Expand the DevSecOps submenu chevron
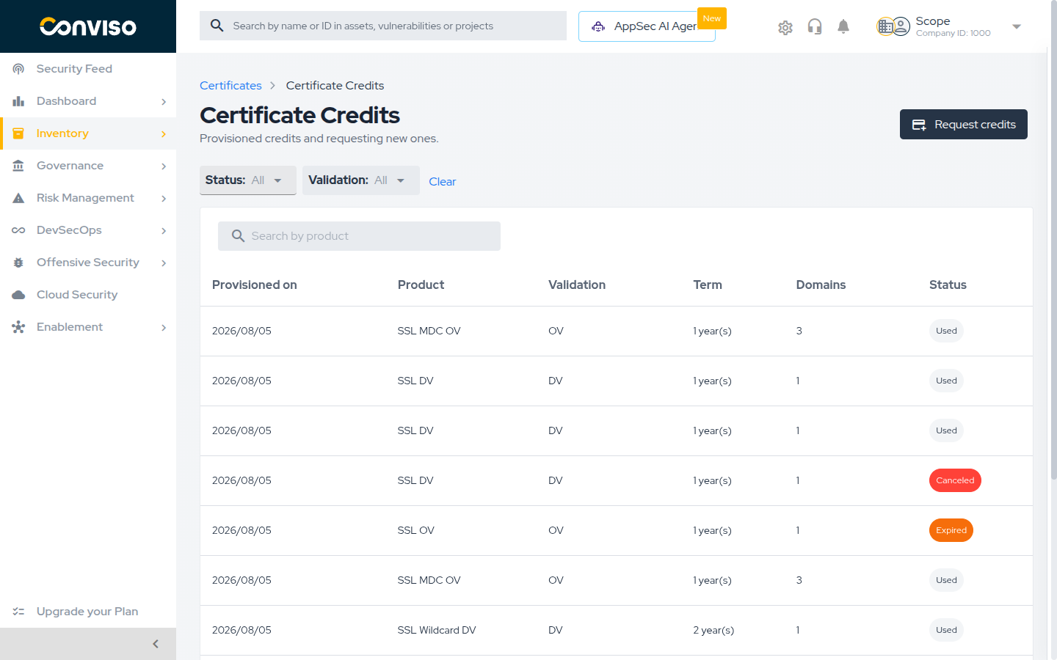 click(x=164, y=231)
